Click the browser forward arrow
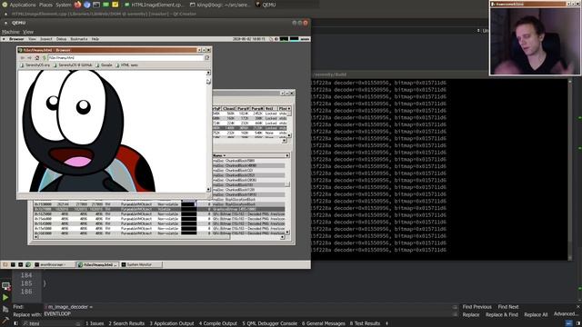Viewport: 582px width, 327px height. coord(29,58)
